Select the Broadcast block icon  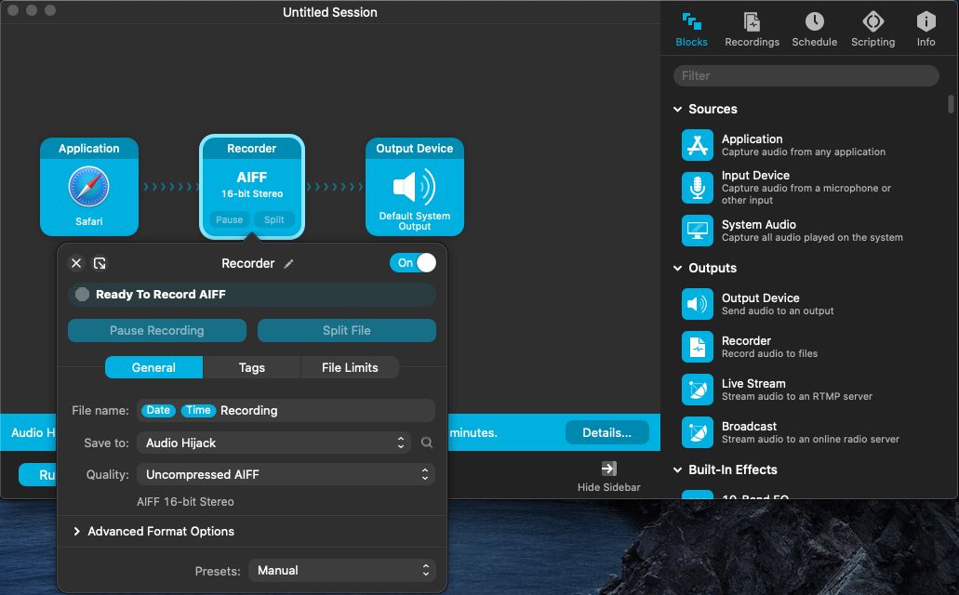pyautogui.click(x=698, y=432)
